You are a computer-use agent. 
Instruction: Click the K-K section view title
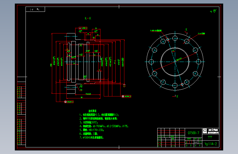88,18
